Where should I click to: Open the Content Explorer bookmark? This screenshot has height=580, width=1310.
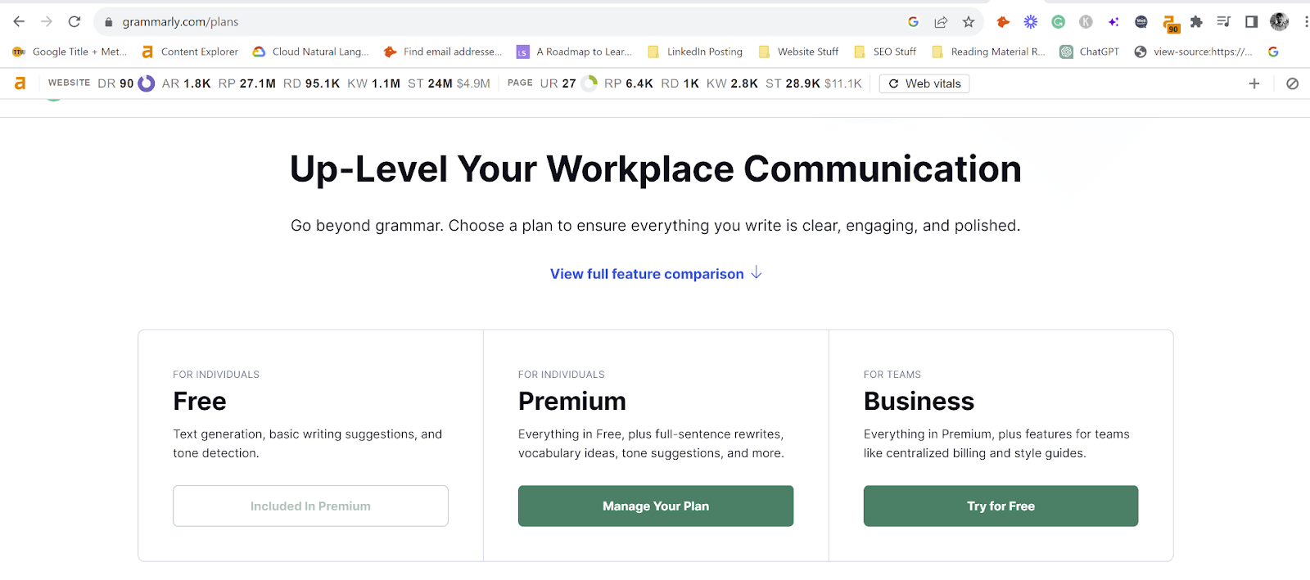190,52
